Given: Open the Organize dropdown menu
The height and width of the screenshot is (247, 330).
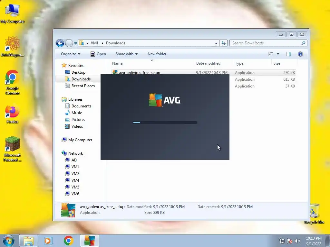Looking at the screenshot, I should (x=71, y=54).
